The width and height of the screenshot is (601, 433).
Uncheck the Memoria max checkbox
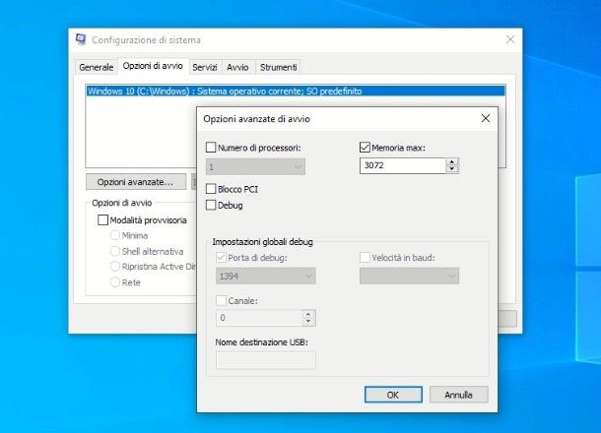click(365, 147)
